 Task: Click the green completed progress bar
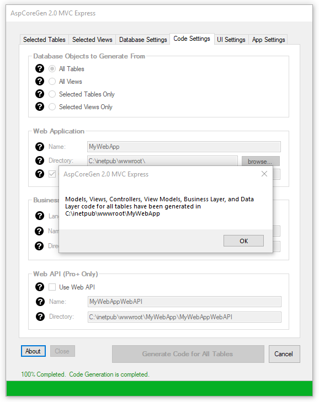(x=159, y=388)
